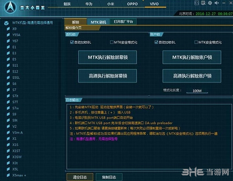
Task: Click the icon beside model E5
Action: pyautogui.click(x=8, y=59)
